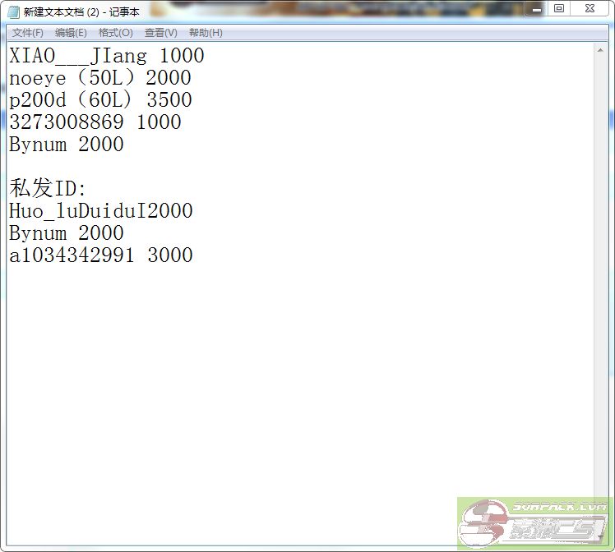
Task: Place cursor in the XIAO___JIang 1000 line
Action: pos(106,57)
